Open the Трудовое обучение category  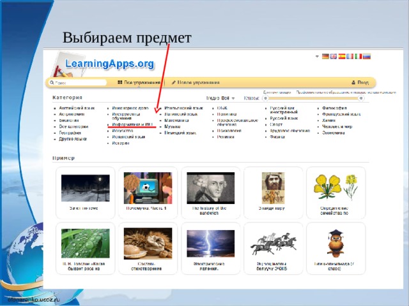pyautogui.click(x=290, y=131)
